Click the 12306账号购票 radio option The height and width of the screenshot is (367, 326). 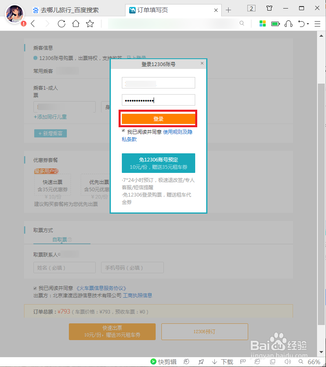tap(35, 58)
